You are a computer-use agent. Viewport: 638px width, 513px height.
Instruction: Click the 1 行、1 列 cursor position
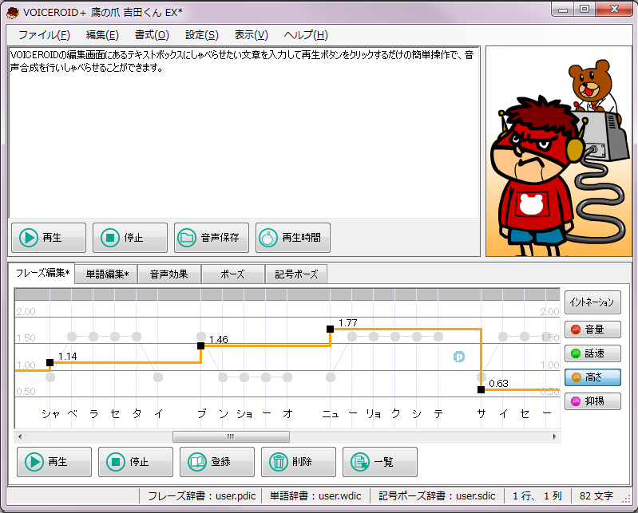[537, 496]
